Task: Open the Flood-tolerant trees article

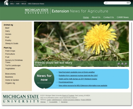Action: (66, 82)
